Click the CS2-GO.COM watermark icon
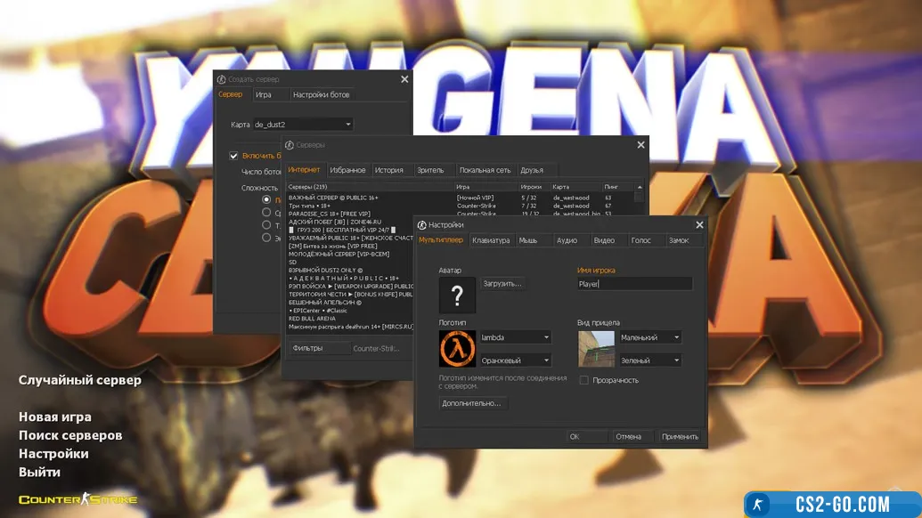 757,504
